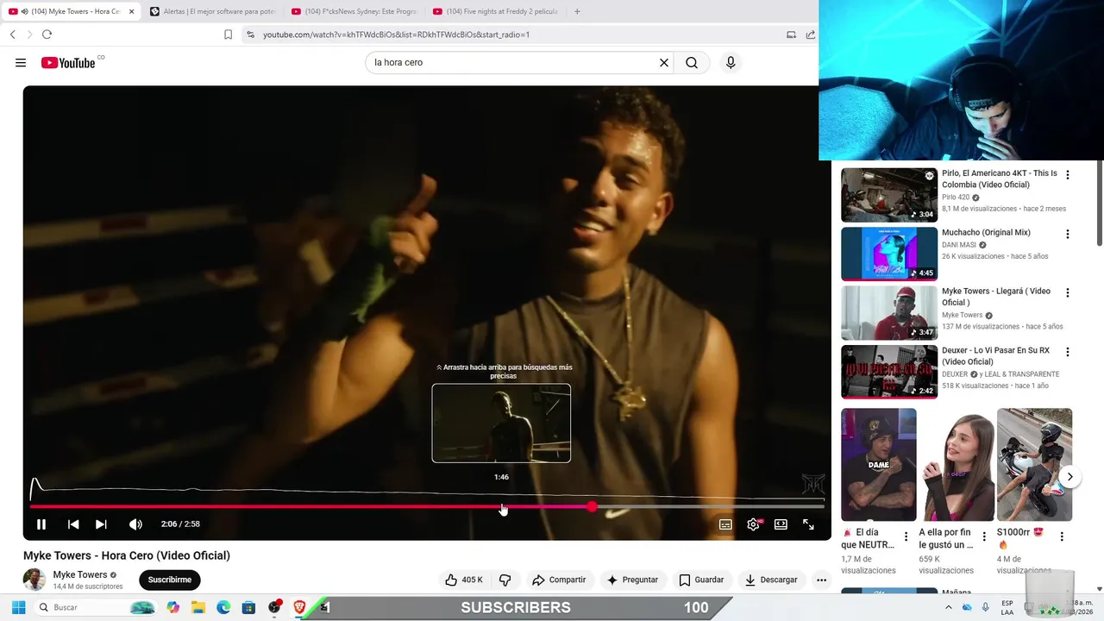The width and height of the screenshot is (1104, 621).
Task: Open the player settings gear
Action: 754,524
